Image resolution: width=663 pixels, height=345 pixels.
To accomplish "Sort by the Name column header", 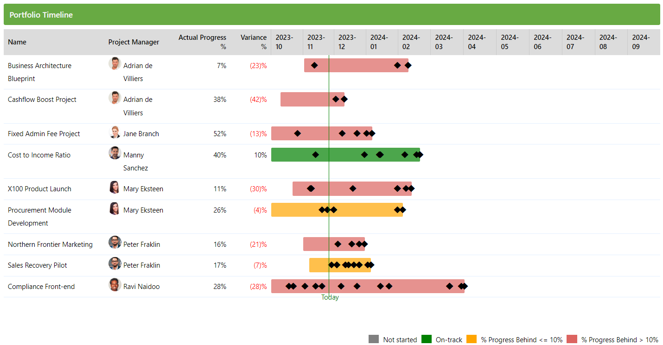I will [17, 42].
